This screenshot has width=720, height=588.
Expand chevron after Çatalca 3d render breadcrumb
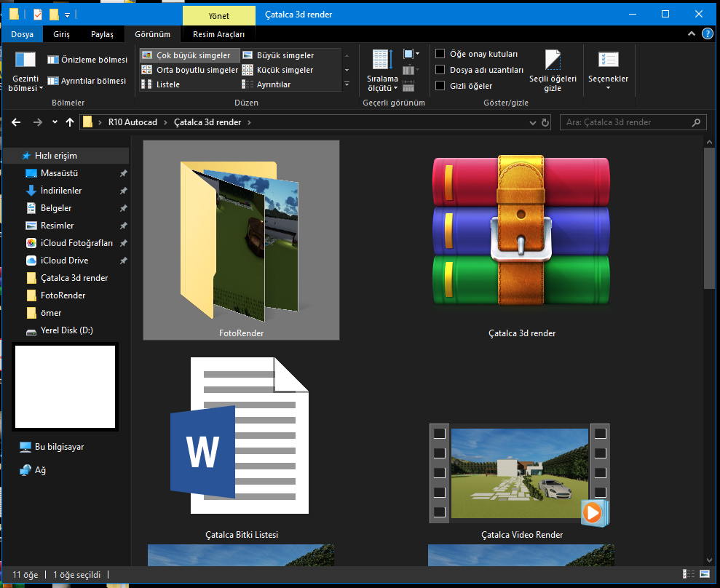(x=249, y=122)
